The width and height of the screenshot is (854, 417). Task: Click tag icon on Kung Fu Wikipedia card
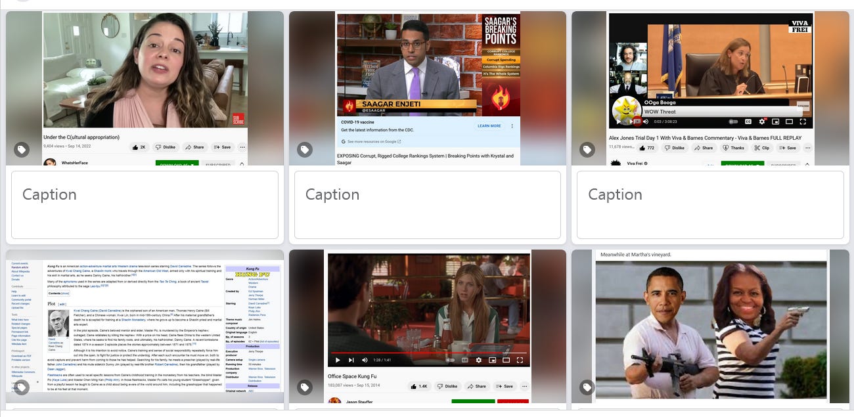[22, 388]
